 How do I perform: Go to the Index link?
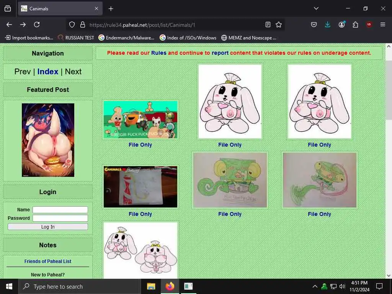click(x=48, y=72)
